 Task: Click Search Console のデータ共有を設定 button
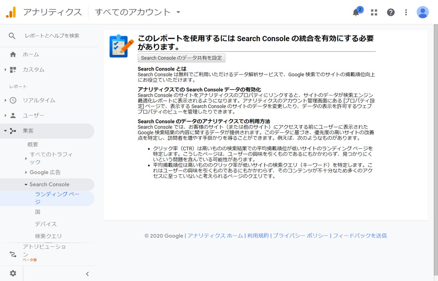(x=181, y=58)
